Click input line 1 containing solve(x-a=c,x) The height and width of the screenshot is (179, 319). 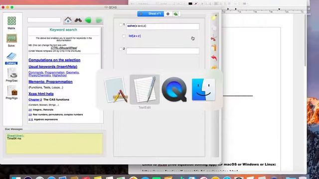point(162,26)
